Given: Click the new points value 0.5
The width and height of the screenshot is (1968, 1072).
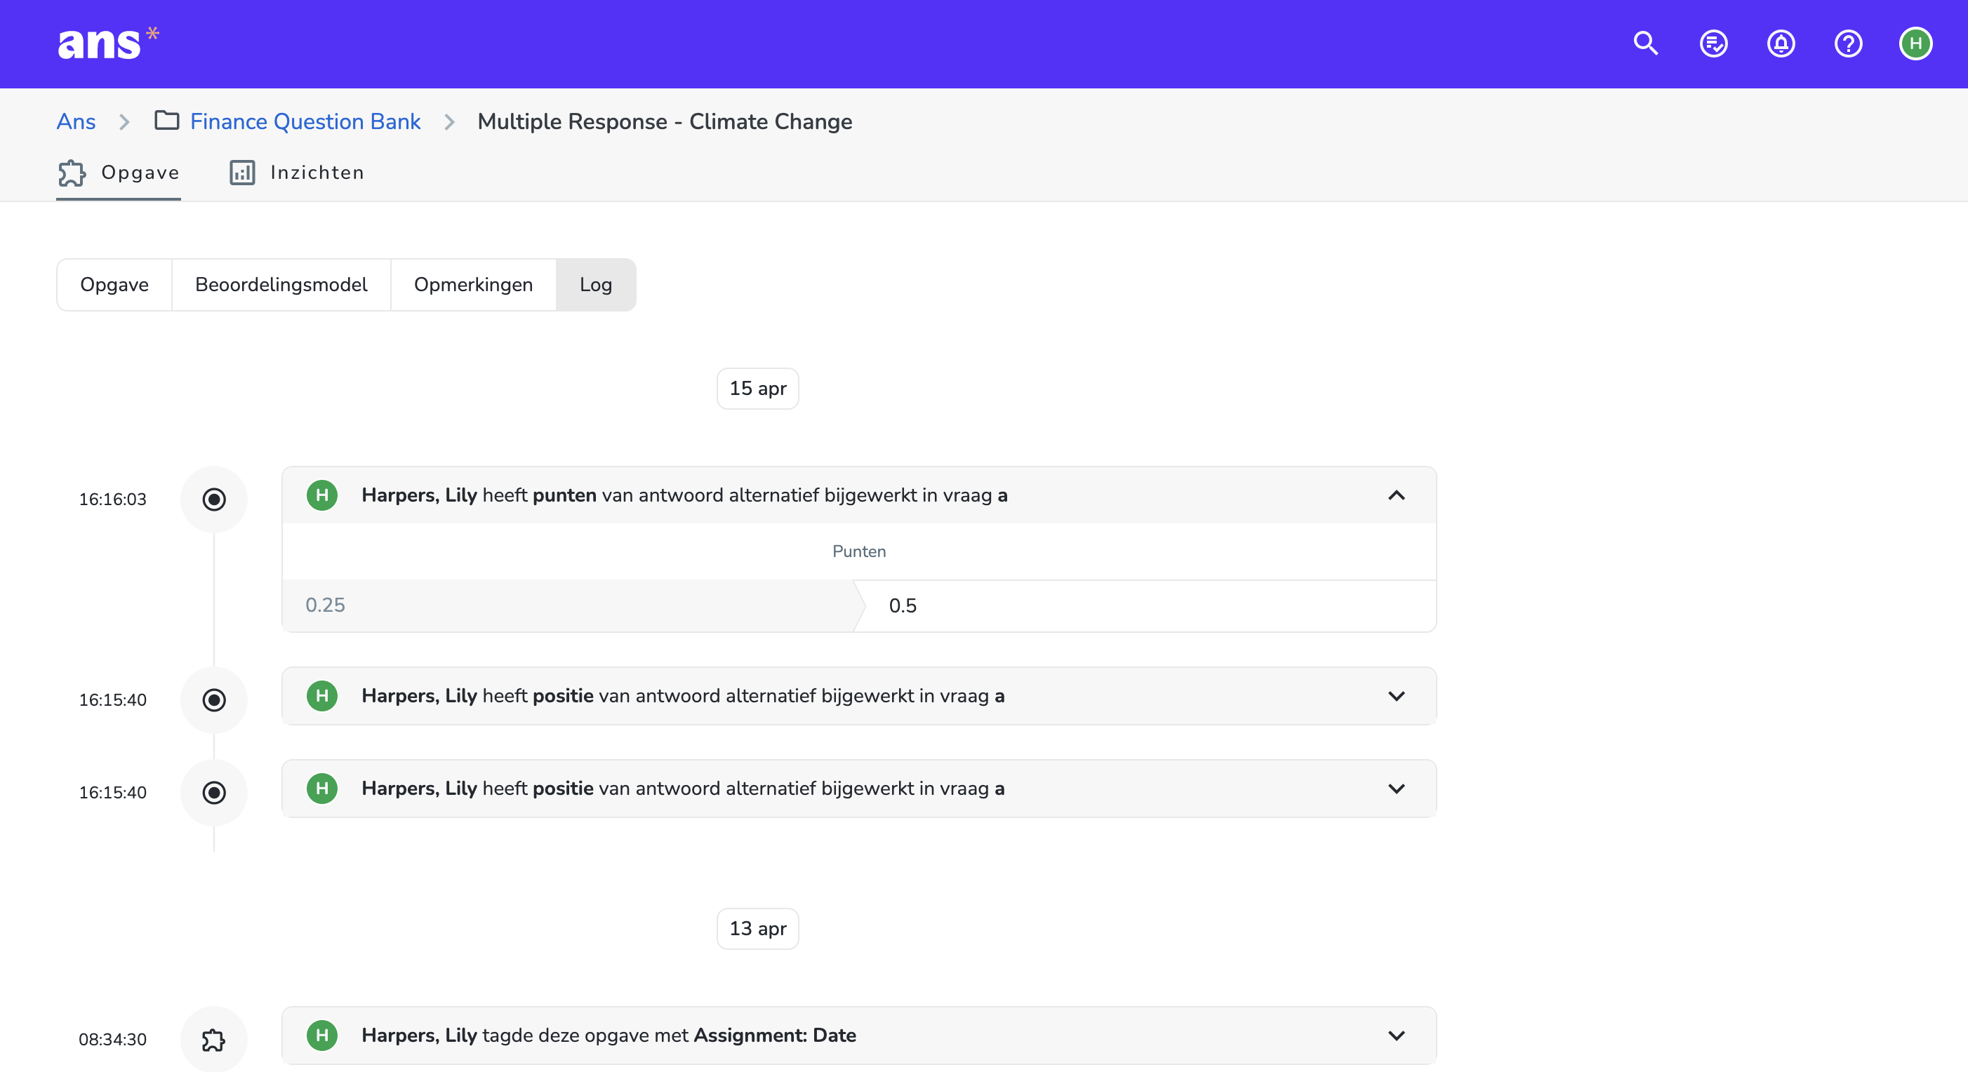Looking at the screenshot, I should [903, 605].
